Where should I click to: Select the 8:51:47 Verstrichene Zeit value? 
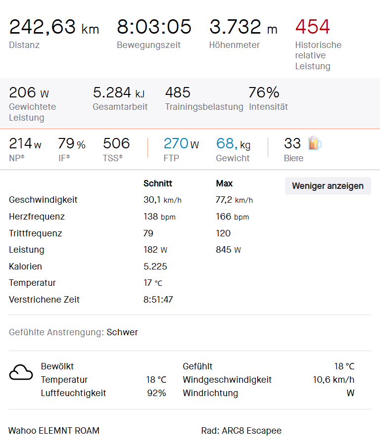[x=158, y=300]
